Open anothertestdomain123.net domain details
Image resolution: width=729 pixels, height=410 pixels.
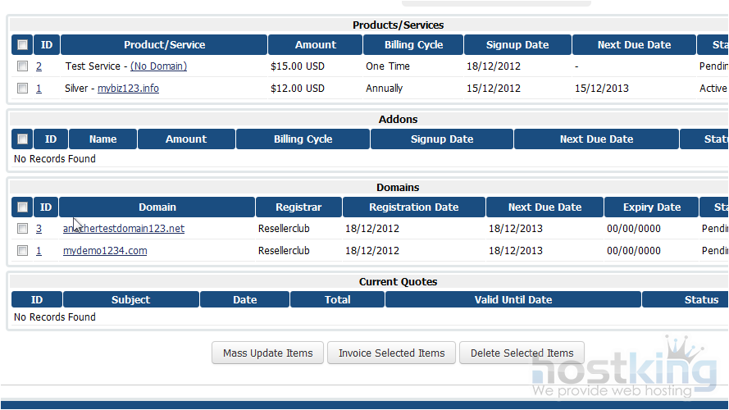[x=124, y=229]
